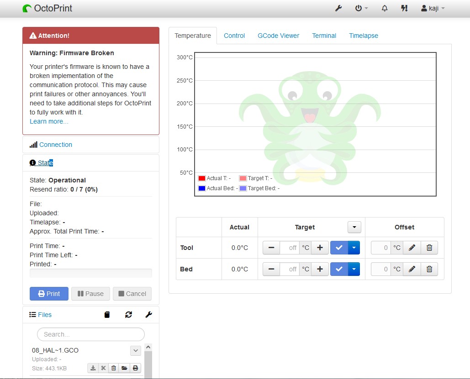
Task: Toggle the Actual T red legend swatch
Action: 202,178
